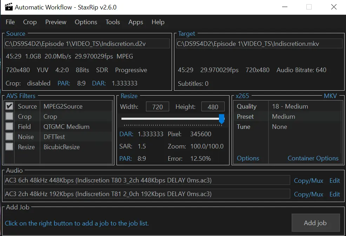The image size is (346, 236).
Task: Click the blue add job hint text
Action: (x=77, y=223)
